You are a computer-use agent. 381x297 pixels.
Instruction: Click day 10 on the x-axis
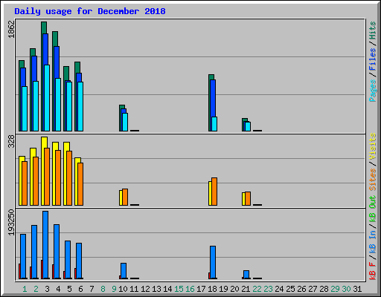123,289
